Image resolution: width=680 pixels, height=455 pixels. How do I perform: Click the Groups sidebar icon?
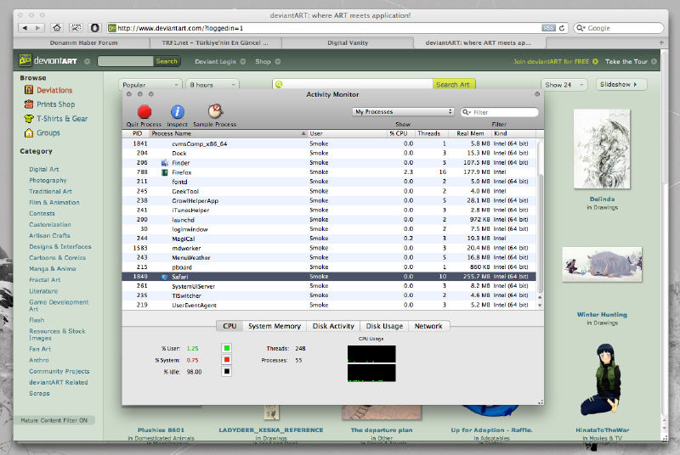coord(29,132)
